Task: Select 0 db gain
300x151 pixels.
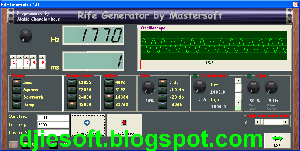Action: pos(163,83)
